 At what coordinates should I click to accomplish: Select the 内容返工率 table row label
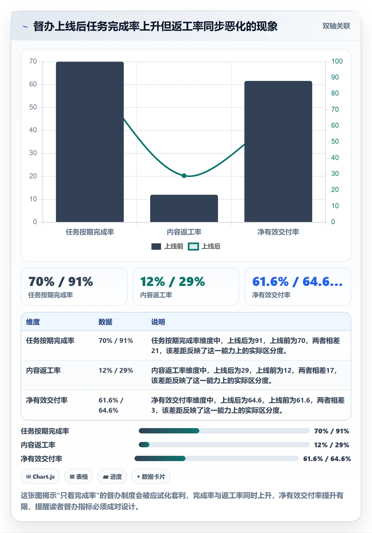tap(43, 370)
